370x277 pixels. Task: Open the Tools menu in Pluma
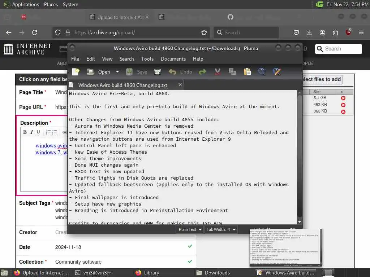(147, 59)
